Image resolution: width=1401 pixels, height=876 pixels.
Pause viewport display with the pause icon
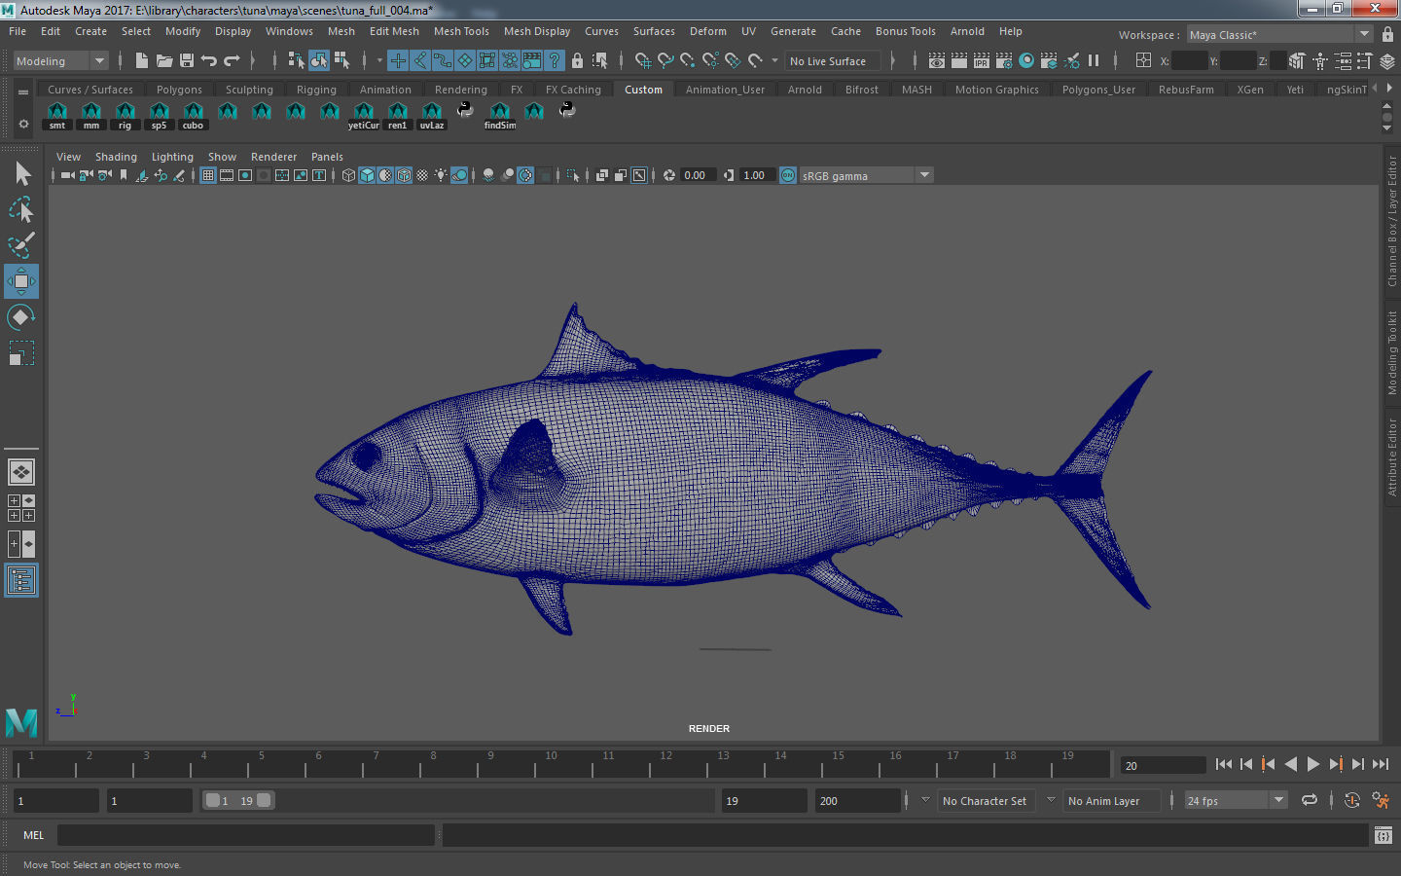[x=1094, y=60]
